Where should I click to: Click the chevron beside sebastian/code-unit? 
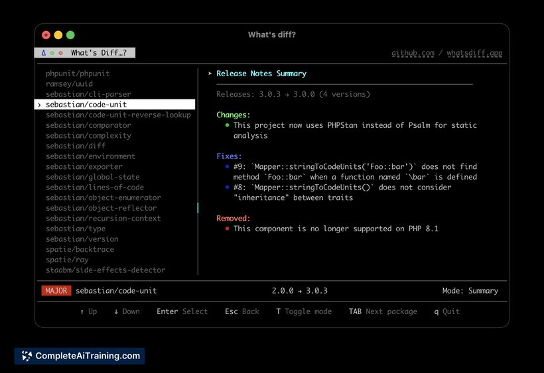tap(40, 105)
